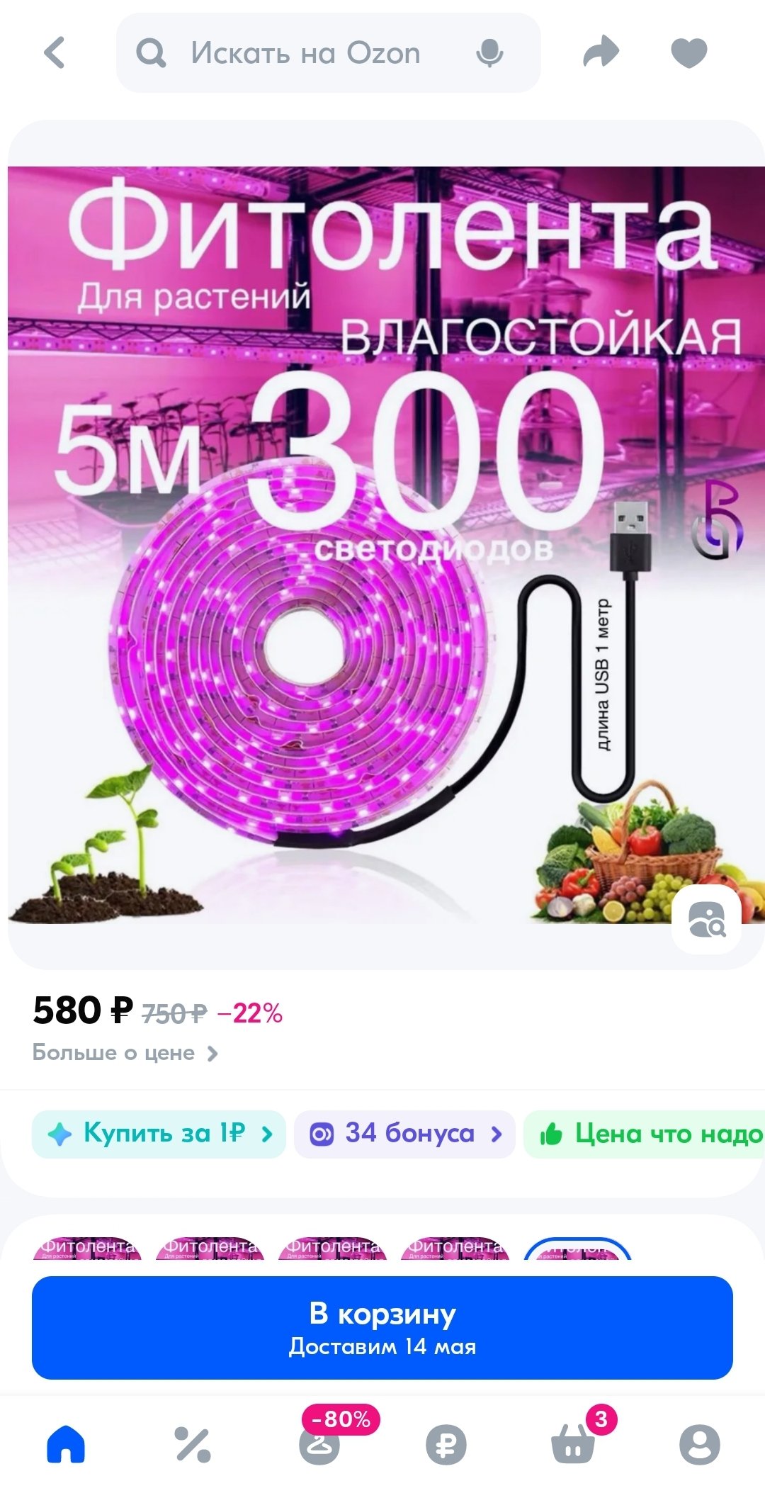
Task: Select the first Фитолента variant thumbnail
Action: pos(87,1249)
